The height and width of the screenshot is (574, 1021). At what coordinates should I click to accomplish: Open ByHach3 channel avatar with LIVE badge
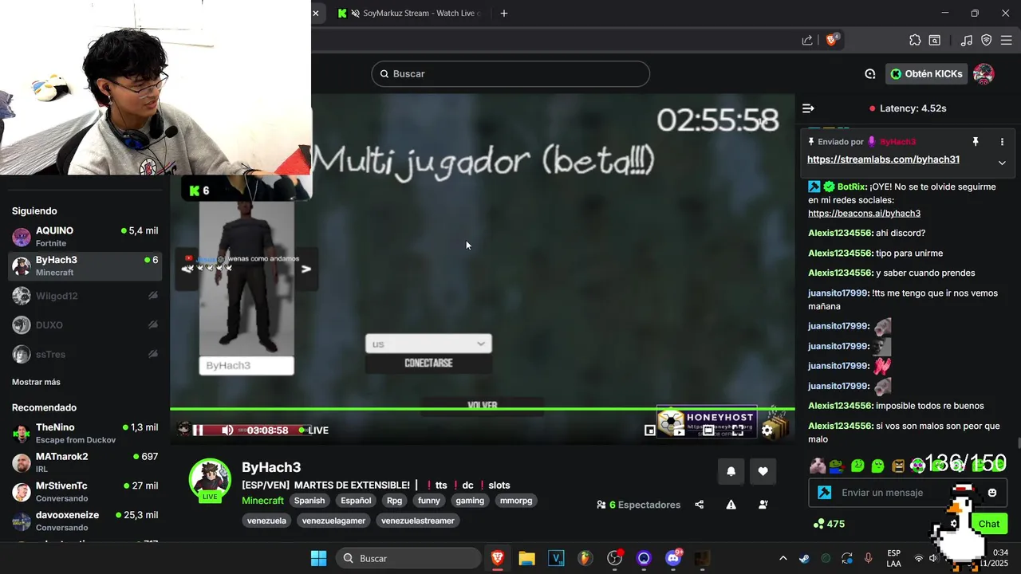pos(209,481)
